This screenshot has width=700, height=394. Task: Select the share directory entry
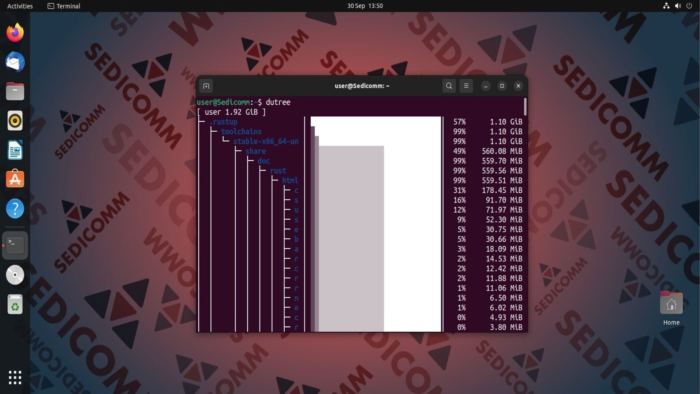click(x=256, y=151)
